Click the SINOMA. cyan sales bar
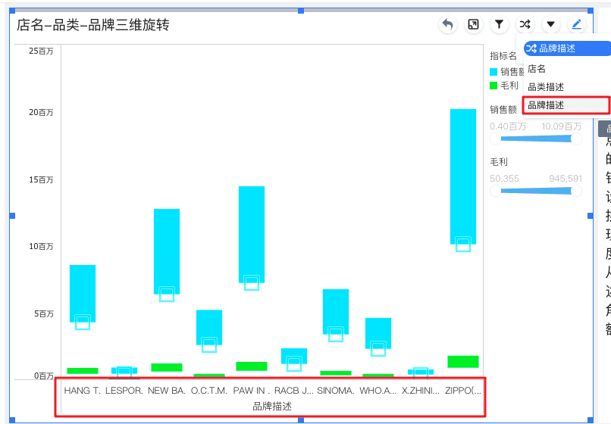 coord(336,311)
